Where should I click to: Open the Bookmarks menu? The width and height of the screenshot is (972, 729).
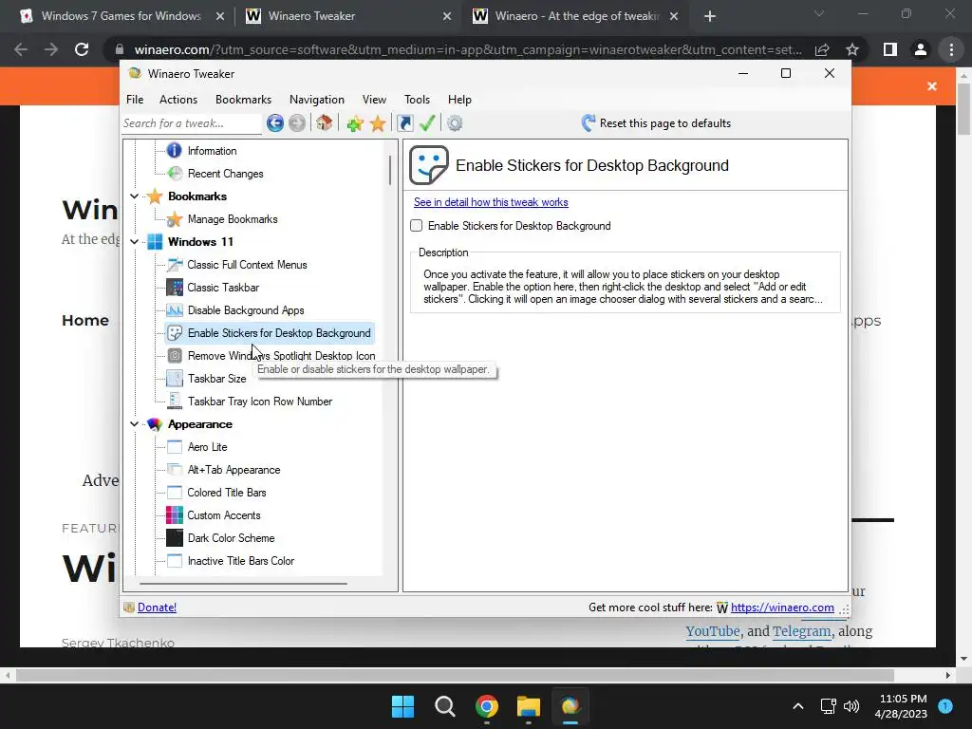(243, 99)
